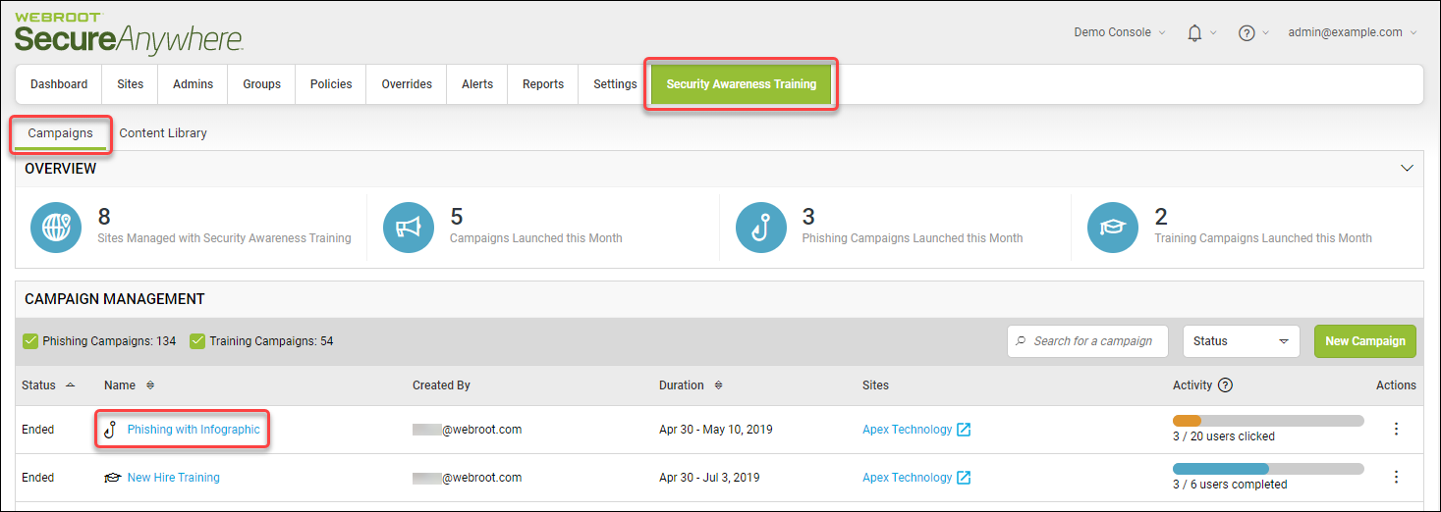Open the Sites tab
This screenshot has height=512, width=1441.
(x=131, y=84)
